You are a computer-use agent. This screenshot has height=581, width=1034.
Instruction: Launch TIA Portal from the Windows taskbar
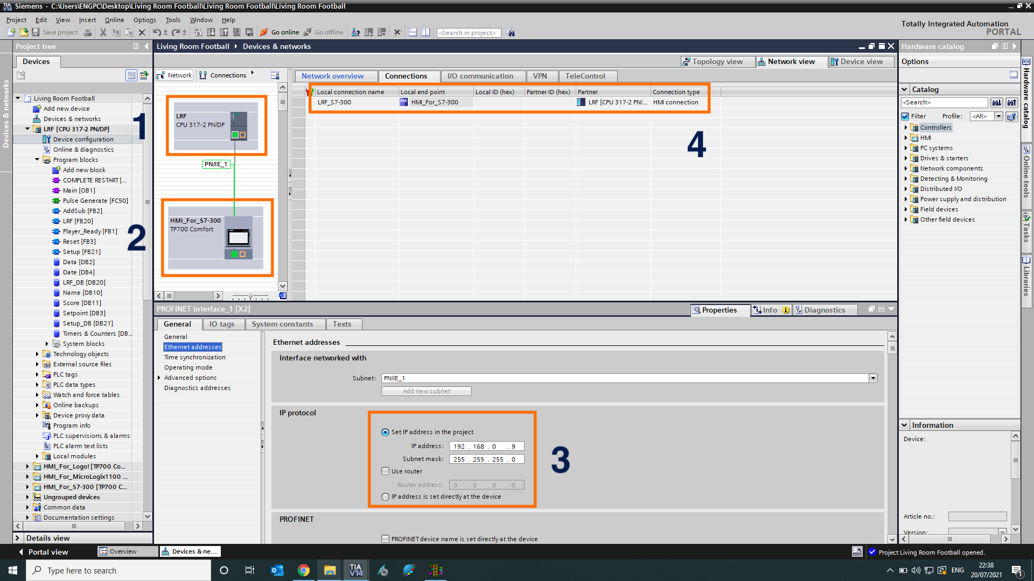click(356, 570)
